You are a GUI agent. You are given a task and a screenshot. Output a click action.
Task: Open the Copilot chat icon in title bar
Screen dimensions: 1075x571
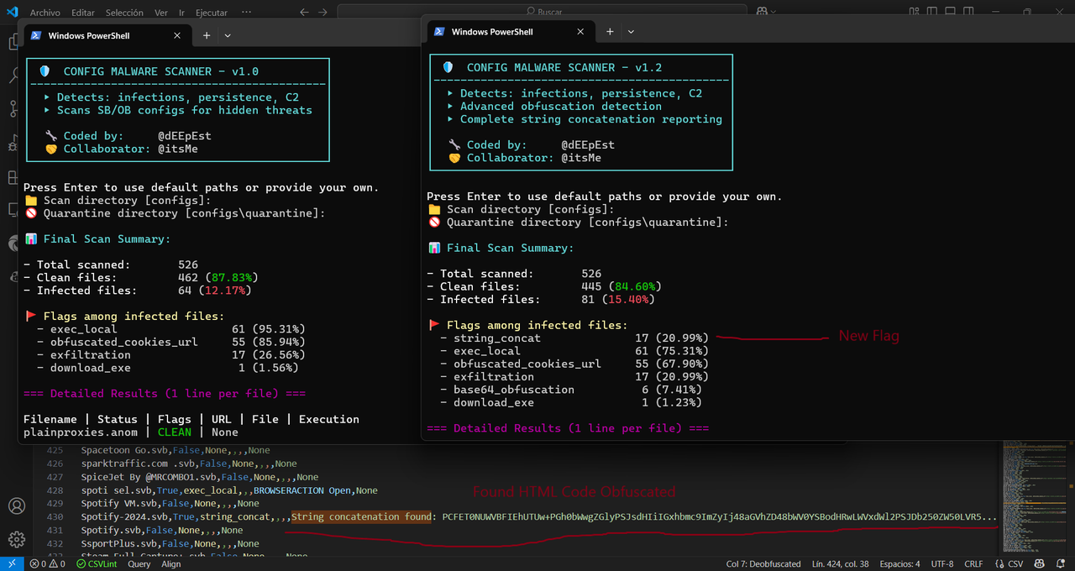tap(762, 13)
